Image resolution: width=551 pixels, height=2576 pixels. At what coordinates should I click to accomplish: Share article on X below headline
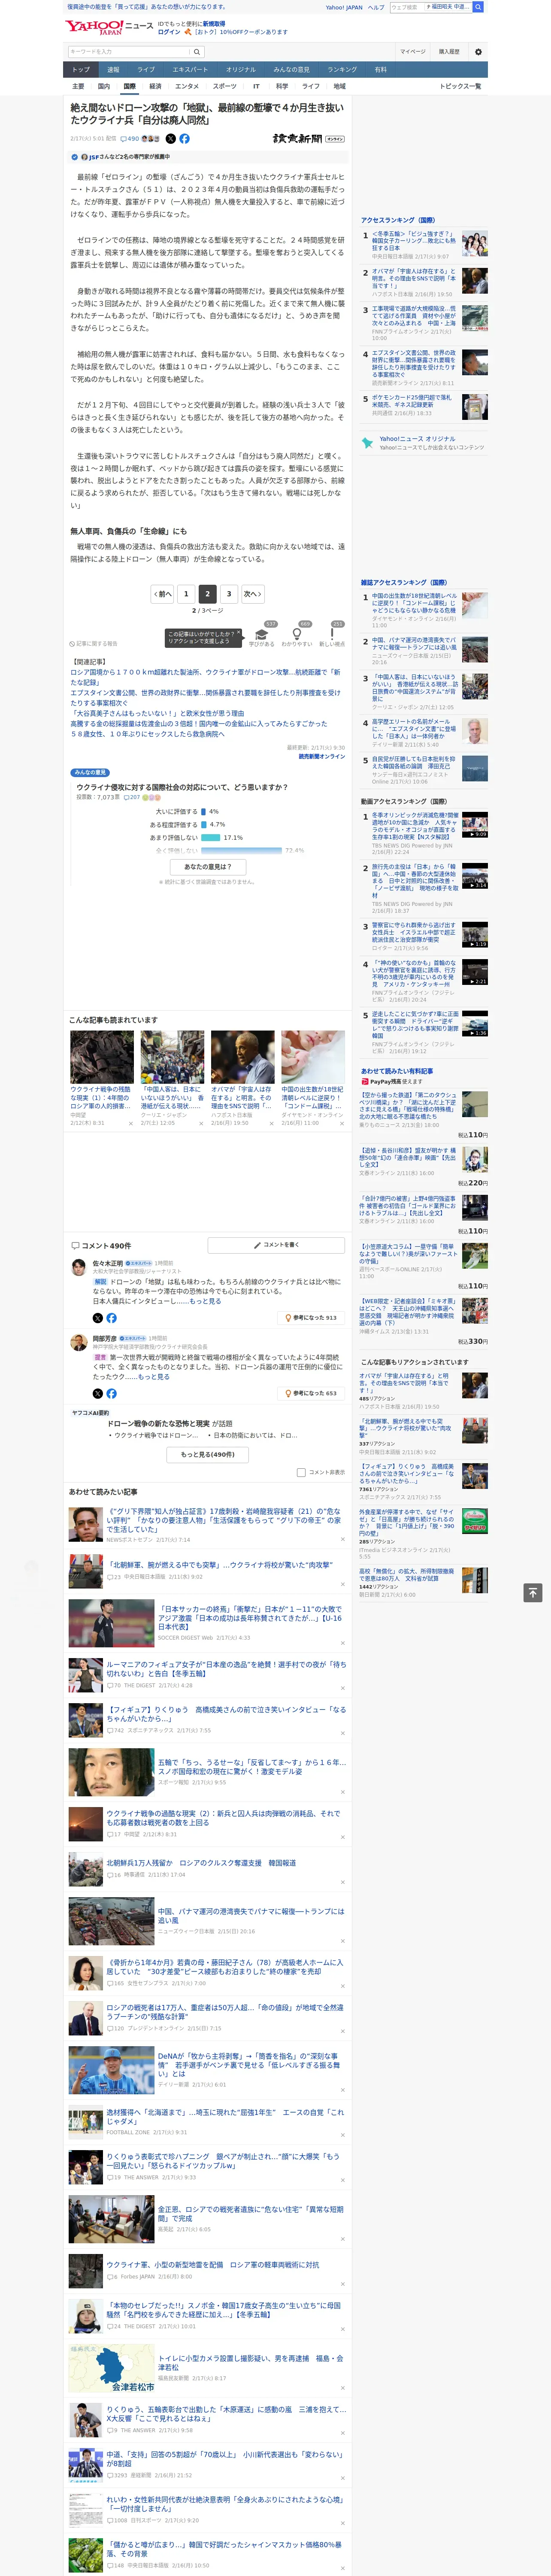coord(170,139)
